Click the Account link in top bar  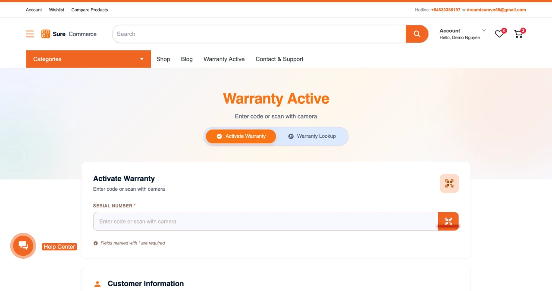[x=34, y=10]
